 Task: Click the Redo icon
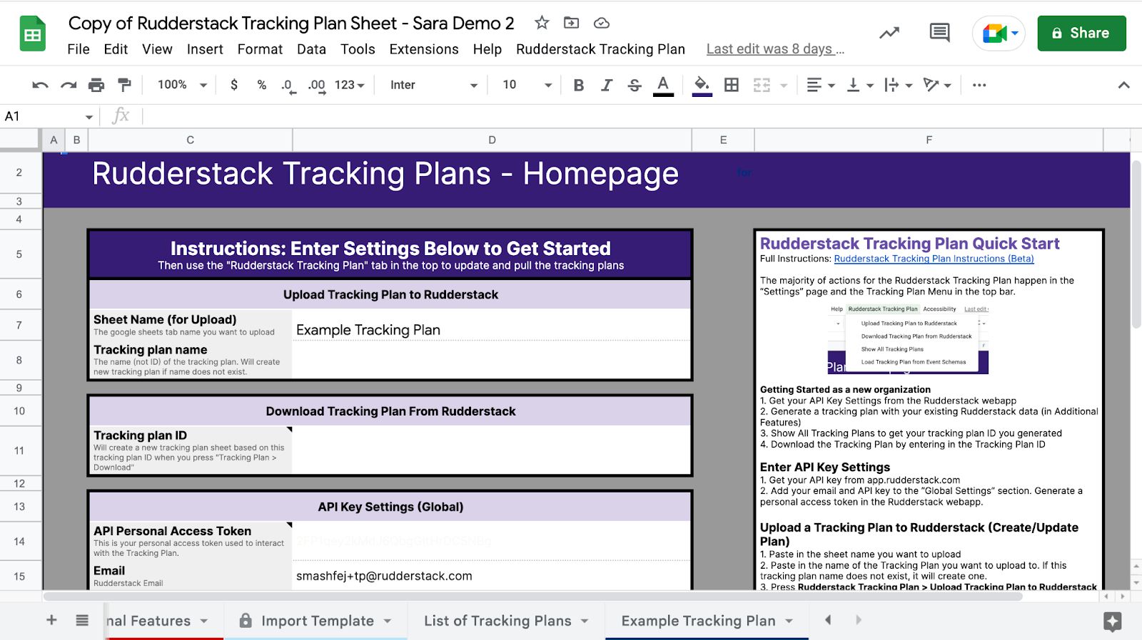point(69,85)
